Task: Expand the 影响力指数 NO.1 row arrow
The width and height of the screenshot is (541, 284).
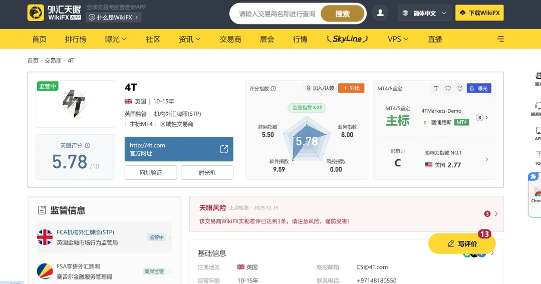Action: tap(487, 159)
